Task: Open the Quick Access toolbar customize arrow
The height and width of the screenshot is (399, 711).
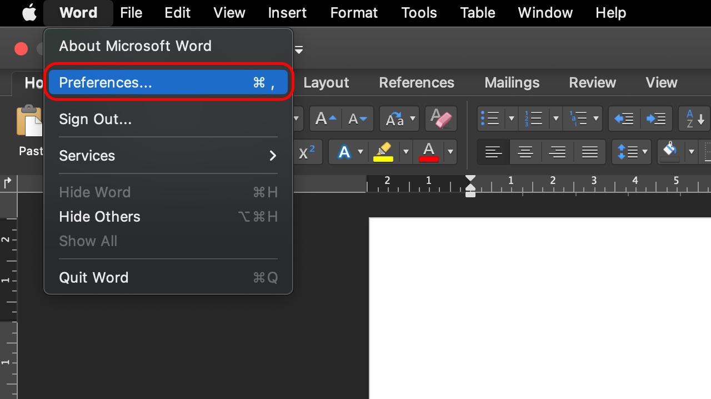Action: pos(299,50)
